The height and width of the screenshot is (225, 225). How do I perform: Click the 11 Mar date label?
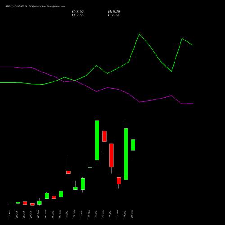pyautogui.click(x=81, y=214)
